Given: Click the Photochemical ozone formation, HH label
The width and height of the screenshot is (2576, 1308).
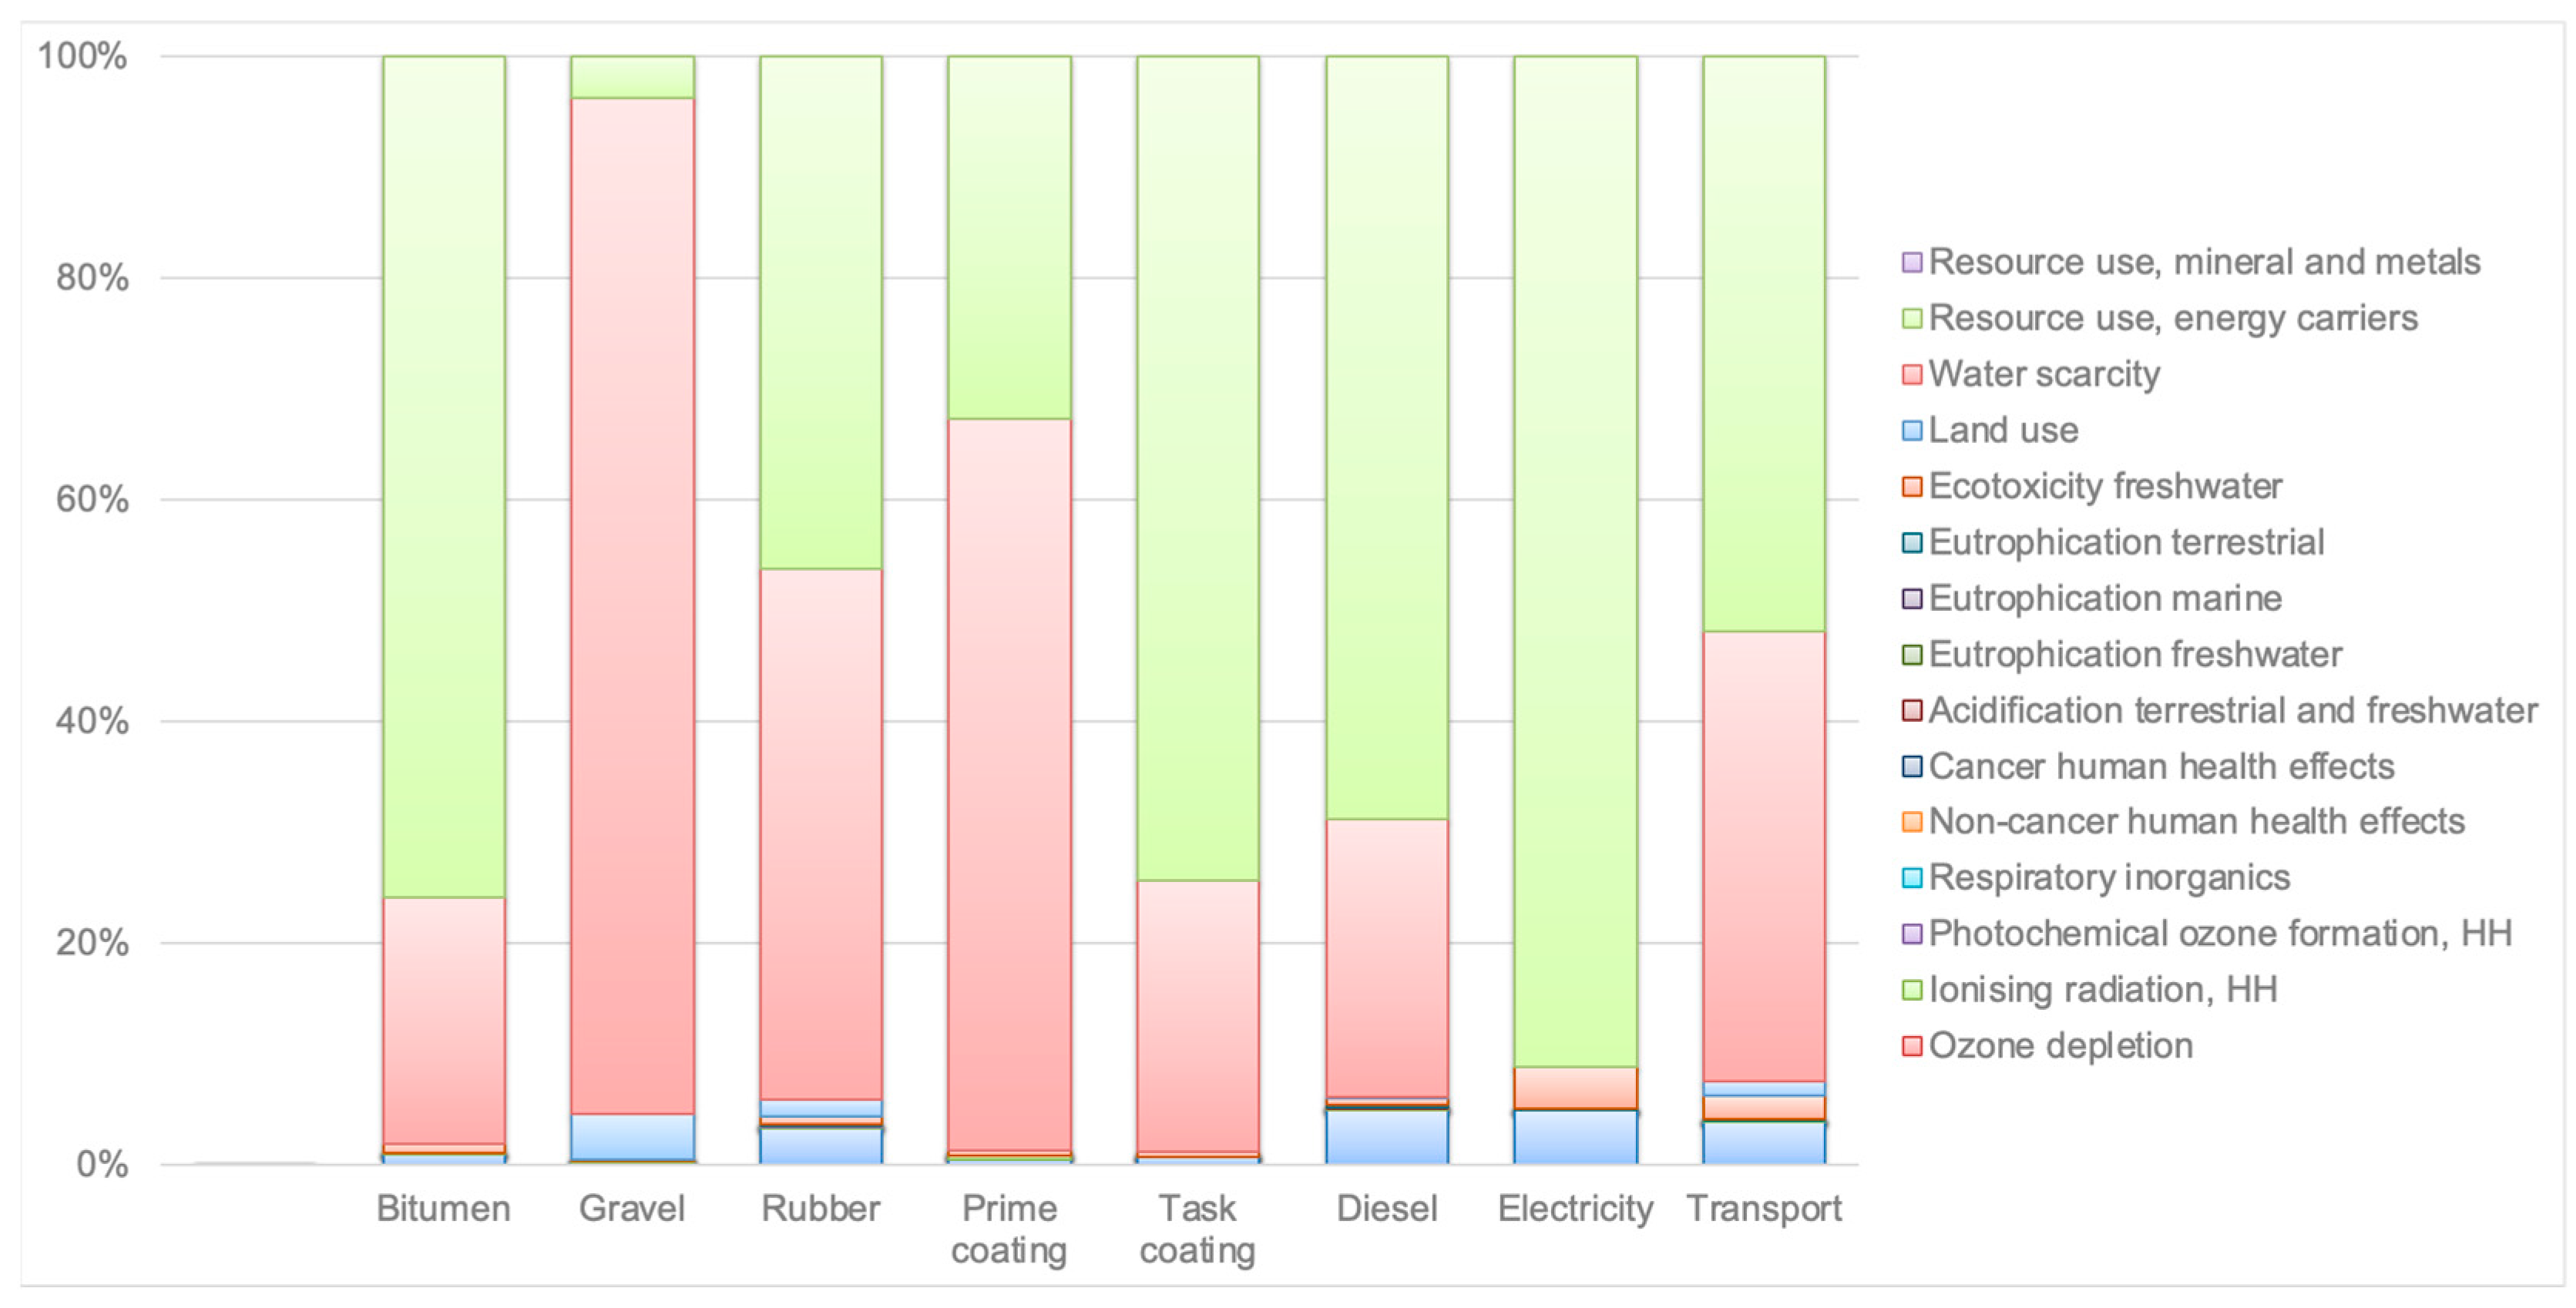Looking at the screenshot, I should [x=2219, y=934].
